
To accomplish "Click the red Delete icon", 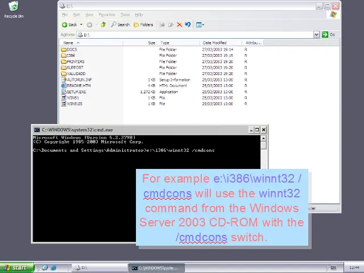I will point(180,24).
